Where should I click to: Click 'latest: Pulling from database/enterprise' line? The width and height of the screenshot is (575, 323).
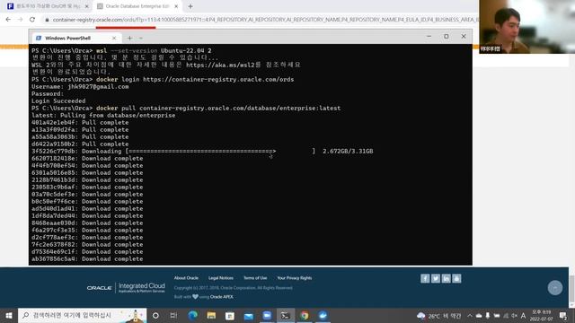click(x=103, y=116)
